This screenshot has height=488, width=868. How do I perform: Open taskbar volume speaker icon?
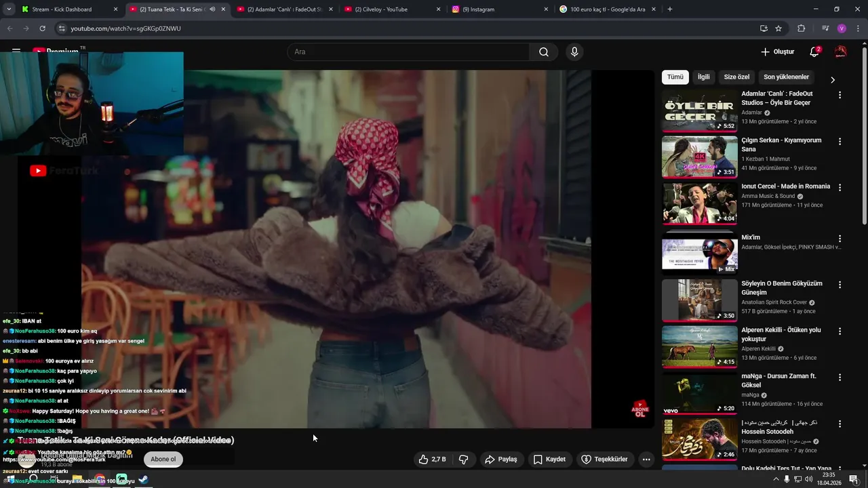pyautogui.click(x=809, y=479)
